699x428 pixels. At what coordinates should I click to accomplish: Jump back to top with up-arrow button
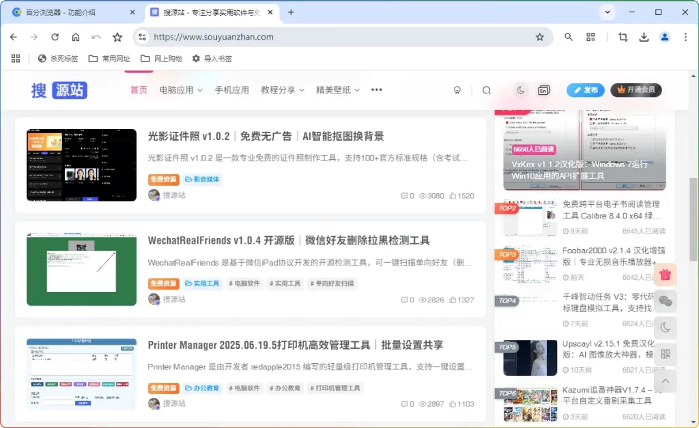tap(665, 381)
